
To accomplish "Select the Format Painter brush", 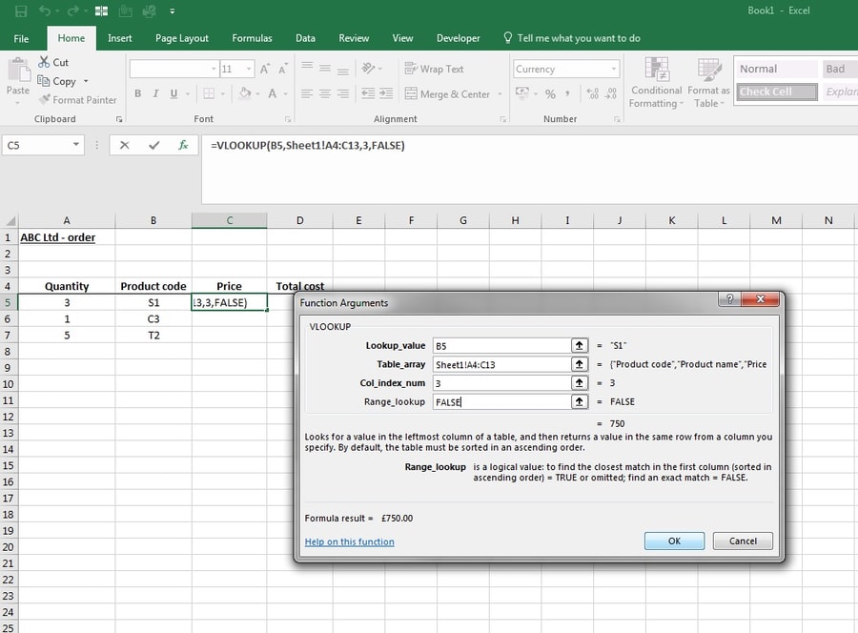I will [44, 99].
